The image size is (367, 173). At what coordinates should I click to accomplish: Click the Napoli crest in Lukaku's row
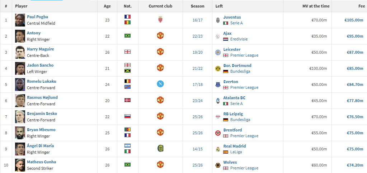[x=160, y=84]
